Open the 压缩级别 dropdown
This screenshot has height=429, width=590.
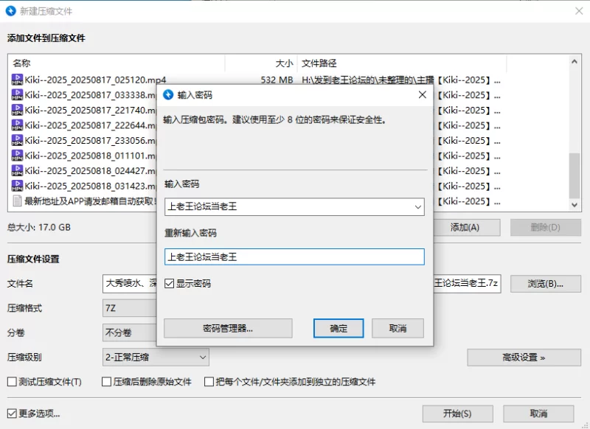pyautogui.click(x=156, y=357)
